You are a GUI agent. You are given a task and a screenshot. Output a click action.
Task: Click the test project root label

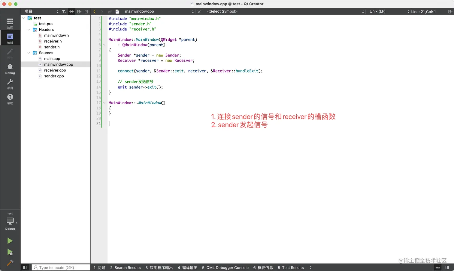pyautogui.click(x=37, y=18)
